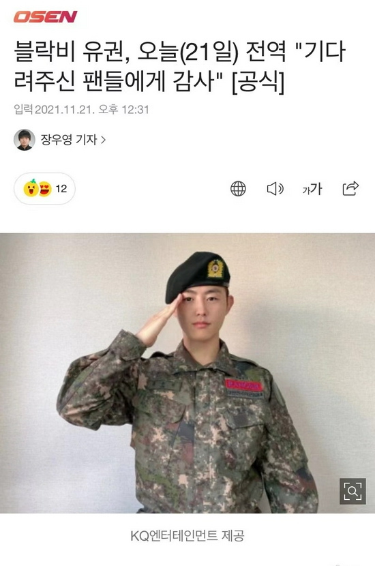Play article audio with speaker icon

point(275,188)
